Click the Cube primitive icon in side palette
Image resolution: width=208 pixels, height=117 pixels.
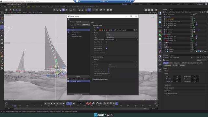(x=160, y=22)
